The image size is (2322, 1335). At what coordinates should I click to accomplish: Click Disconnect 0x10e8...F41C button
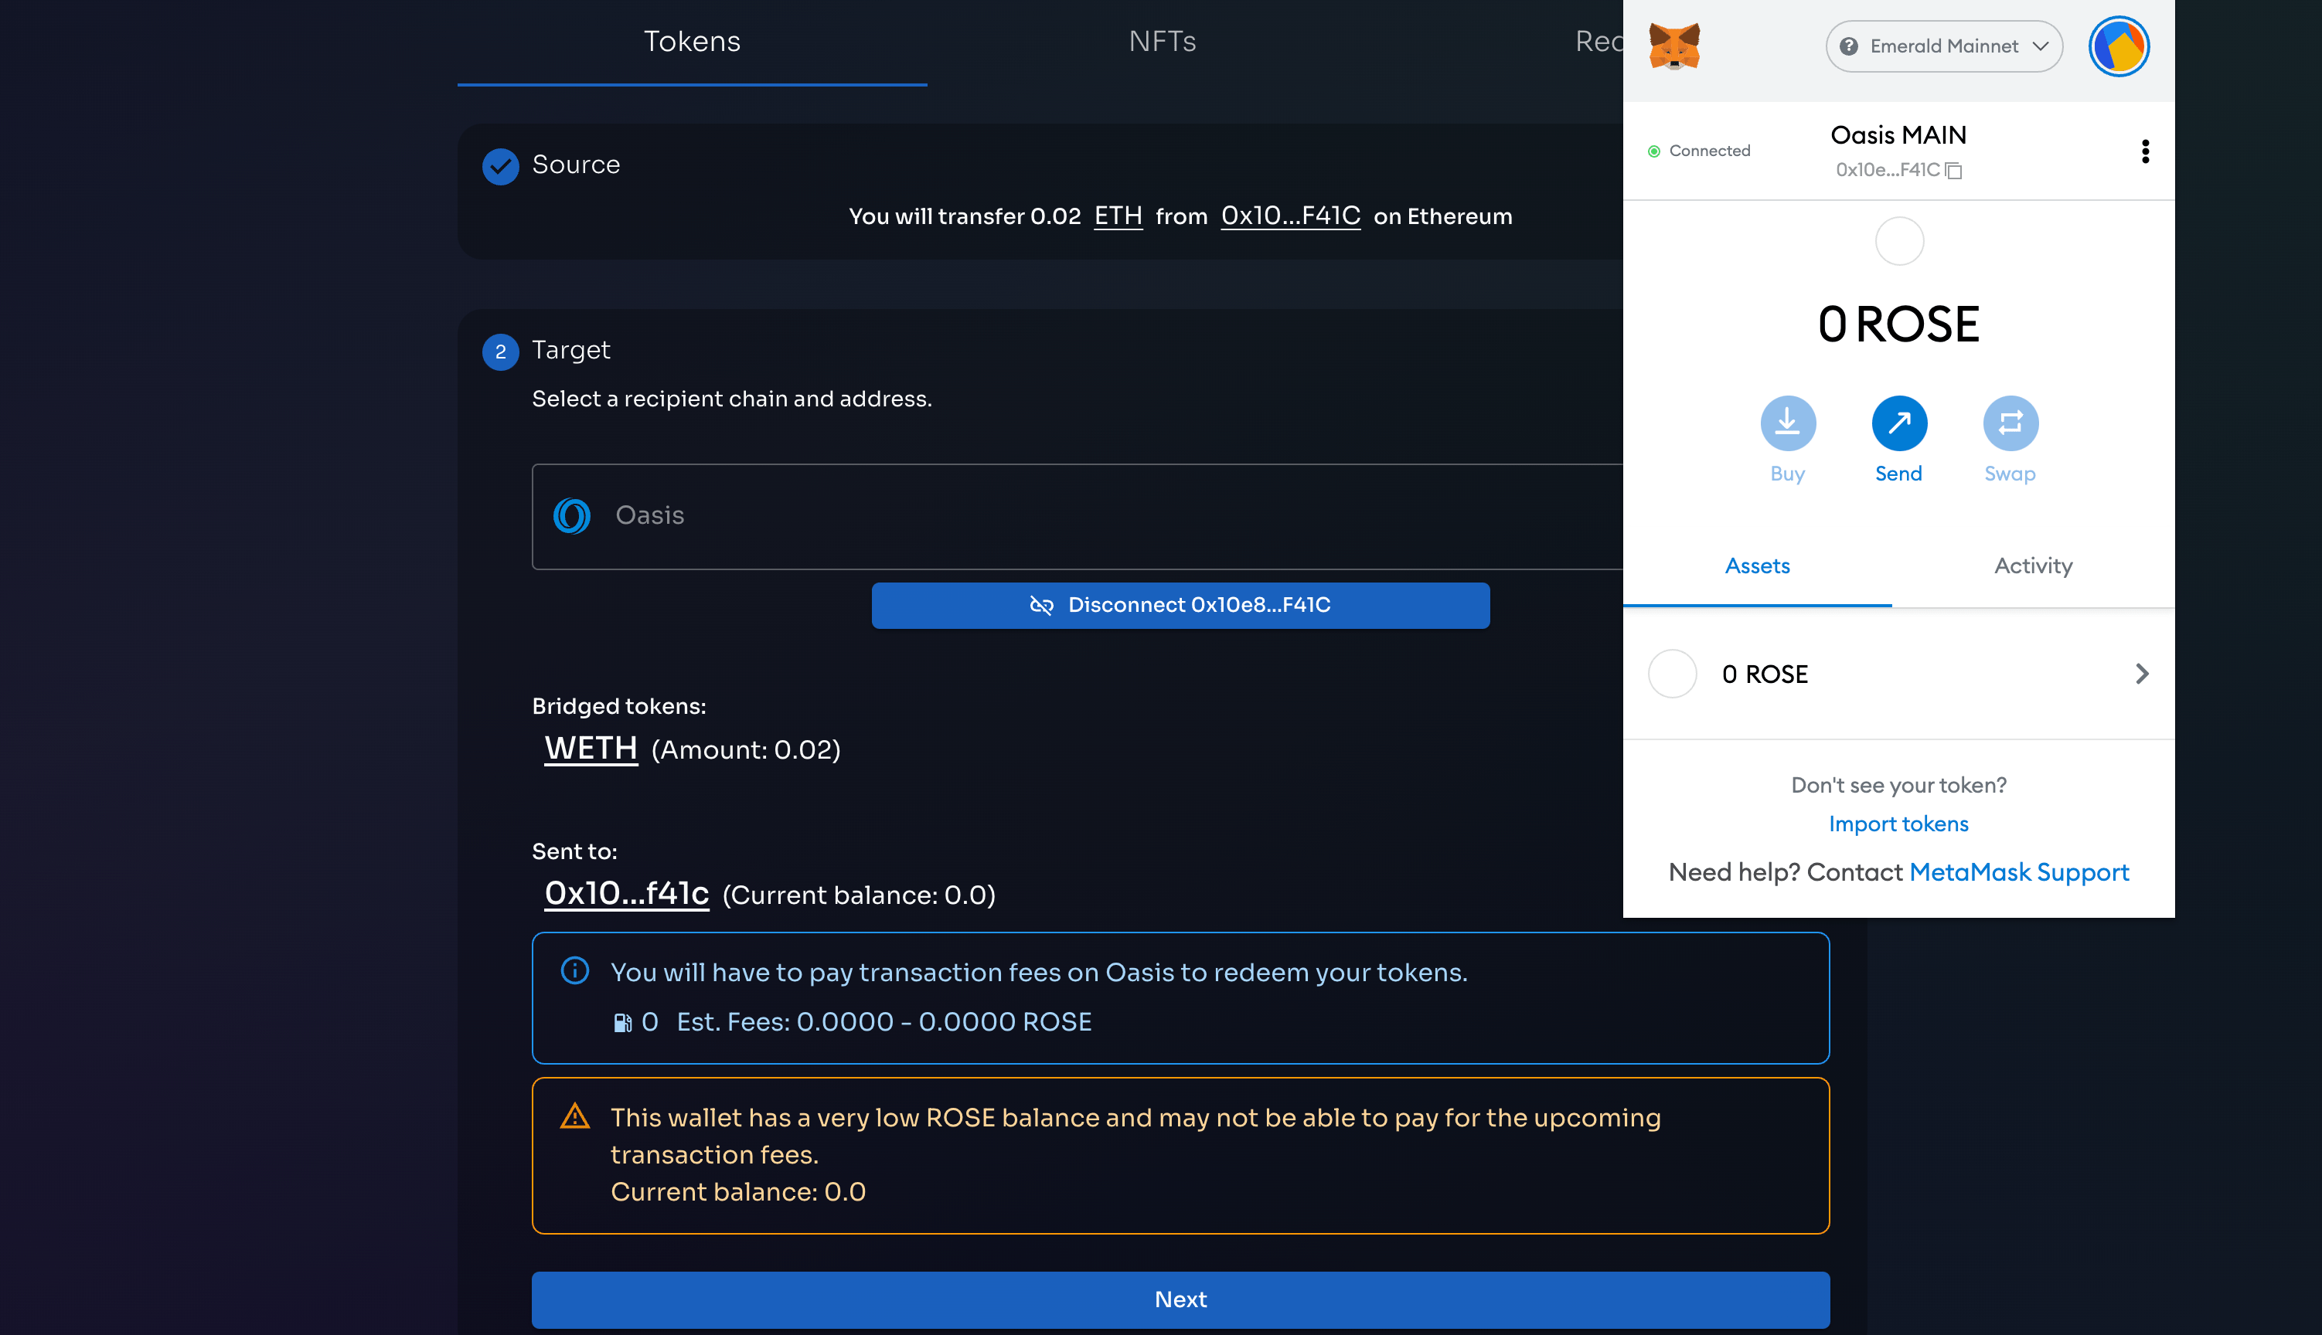point(1180,605)
